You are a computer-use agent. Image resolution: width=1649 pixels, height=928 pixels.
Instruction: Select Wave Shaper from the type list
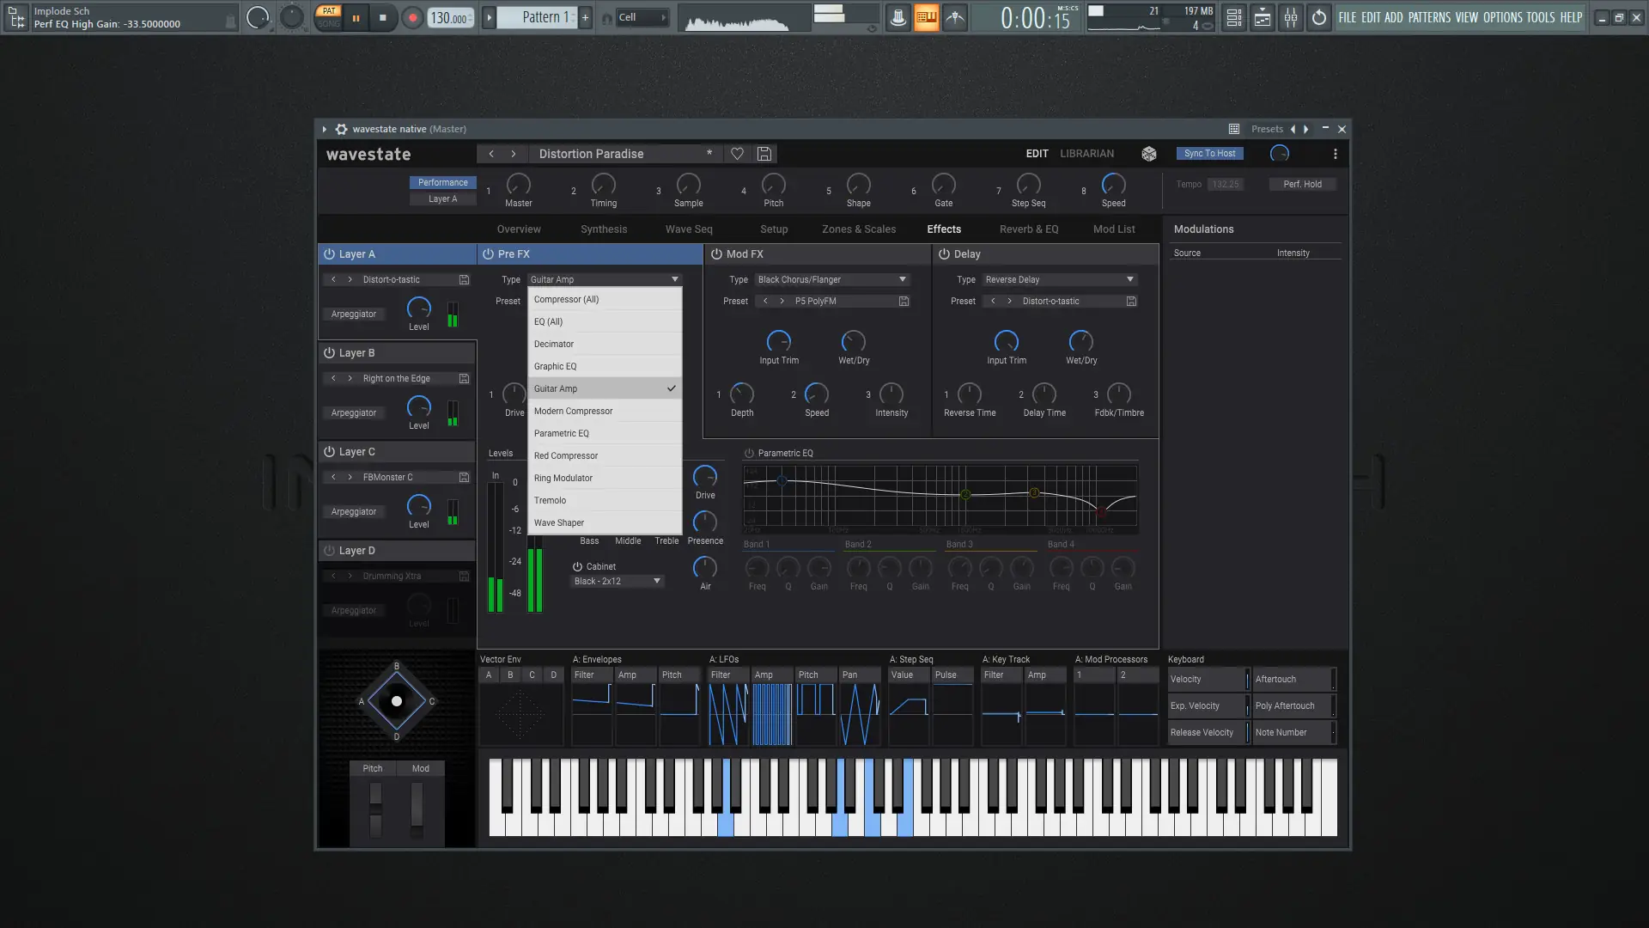click(x=559, y=522)
